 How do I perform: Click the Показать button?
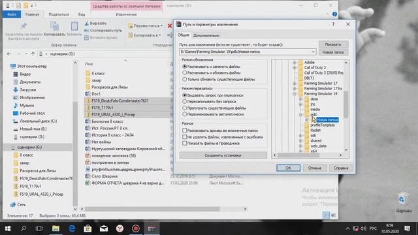pyautogui.click(x=333, y=44)
